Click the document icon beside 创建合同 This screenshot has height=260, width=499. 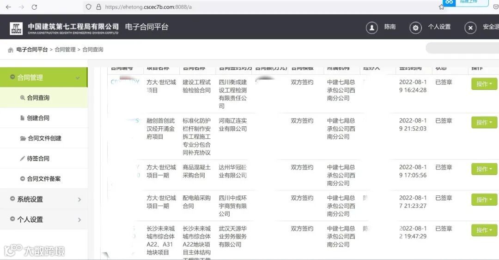point(22,118)
